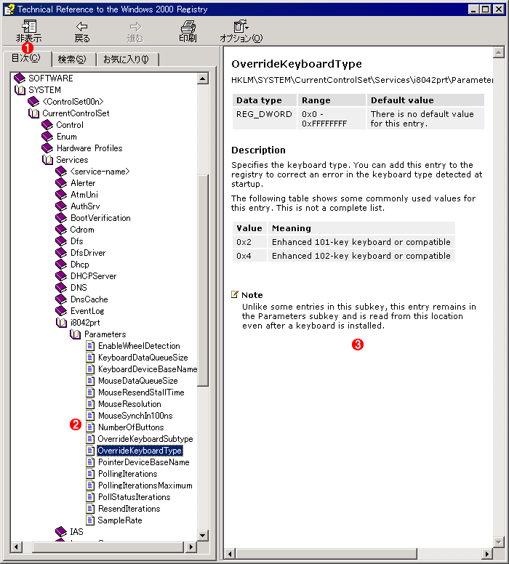This screenshot has width=509, height=564.
Task: Collapse the i8042prt tree node
Action: coord(61,323)
